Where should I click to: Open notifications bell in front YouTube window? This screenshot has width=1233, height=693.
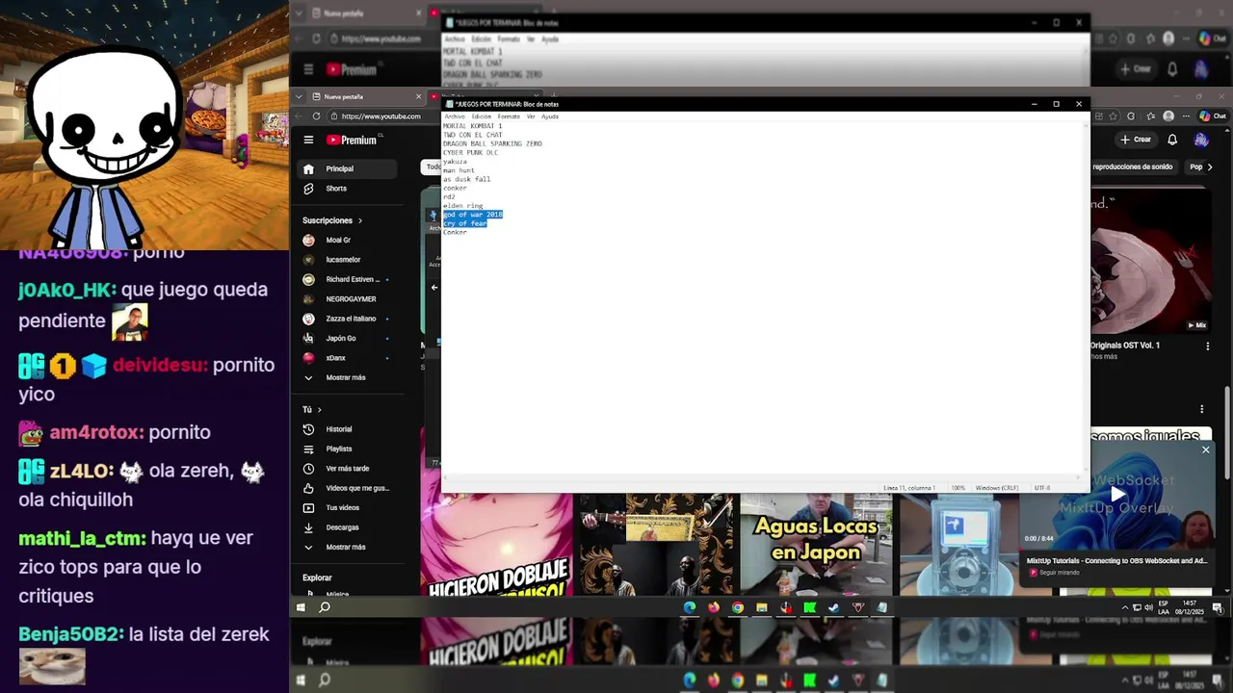tap(1172, 140)
